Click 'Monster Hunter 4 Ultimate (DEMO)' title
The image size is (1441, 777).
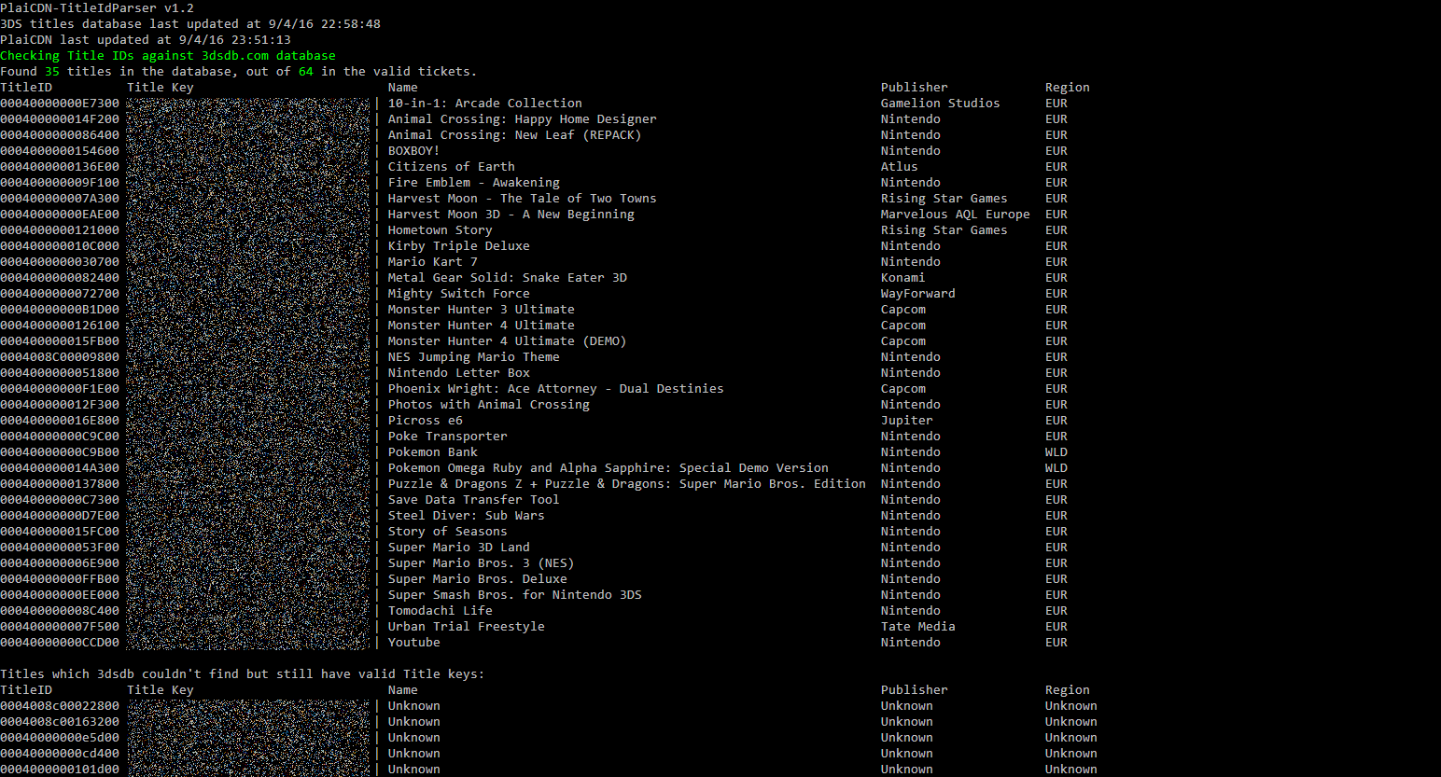click(x=507, y=341)
